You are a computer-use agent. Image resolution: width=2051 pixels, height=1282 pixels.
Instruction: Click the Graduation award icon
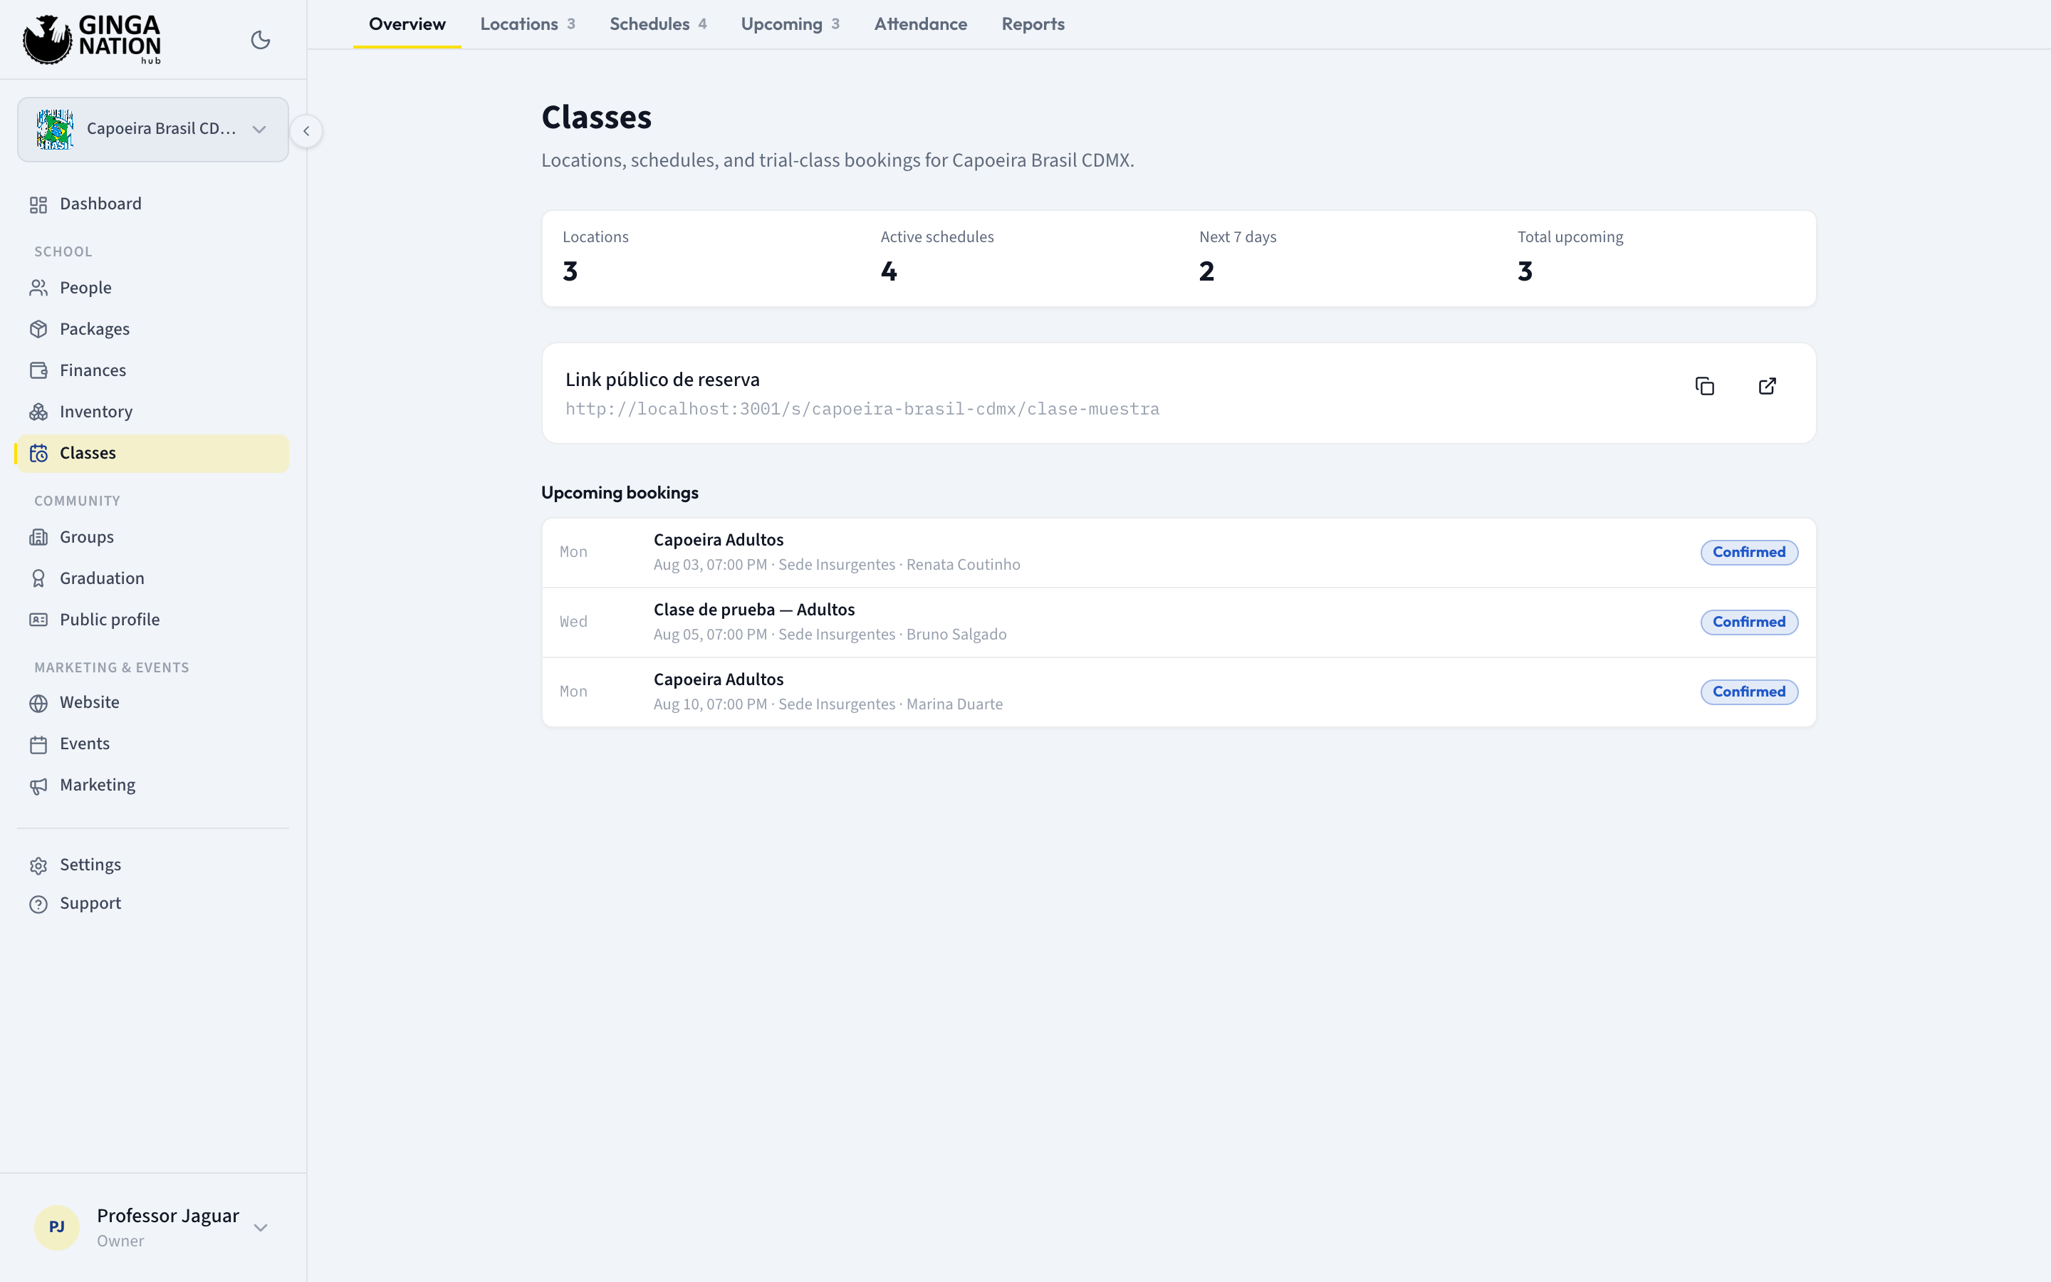[38, 578]
